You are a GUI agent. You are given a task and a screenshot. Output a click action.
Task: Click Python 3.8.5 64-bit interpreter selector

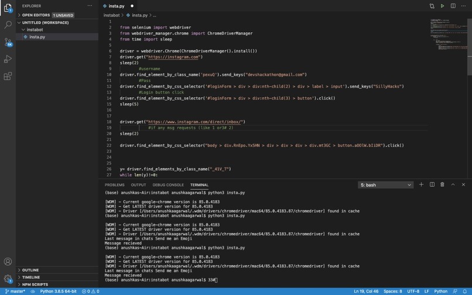coord(58,291)
